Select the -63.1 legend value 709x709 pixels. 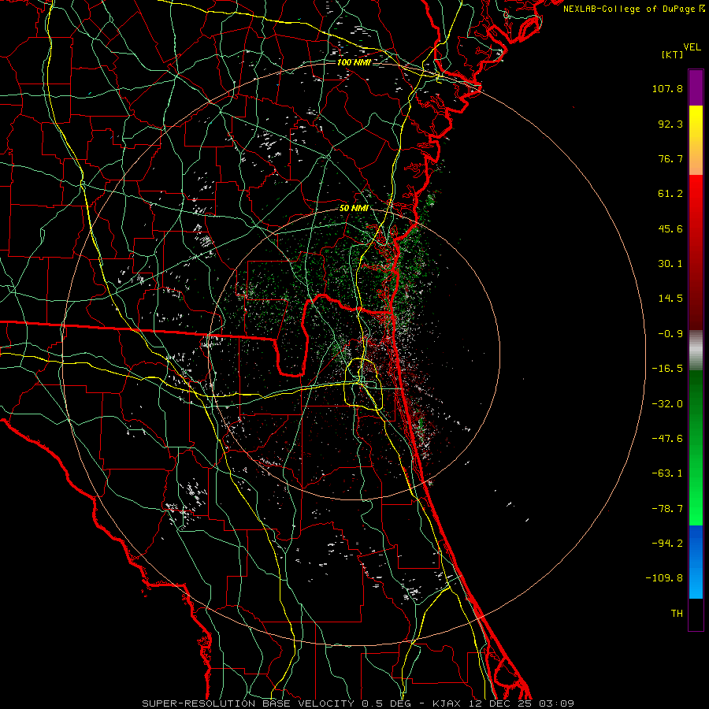click(667, 473)
